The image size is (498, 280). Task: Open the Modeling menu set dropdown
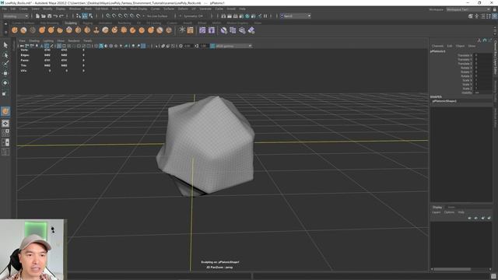(x=16, y=16)
